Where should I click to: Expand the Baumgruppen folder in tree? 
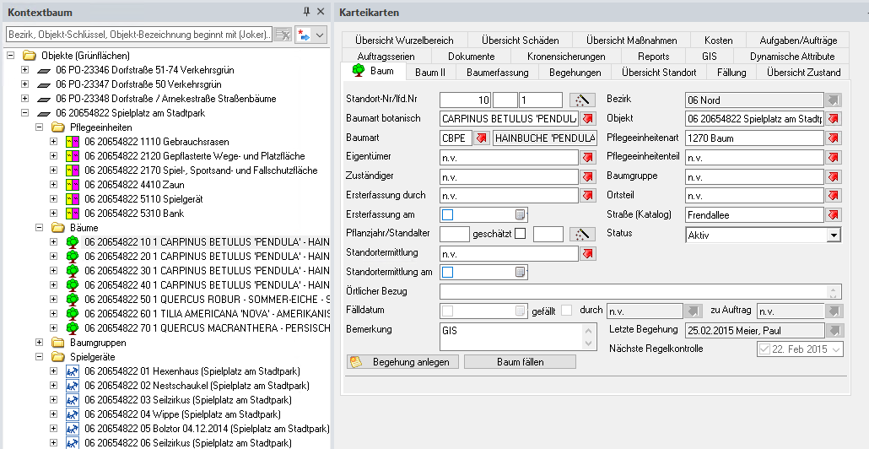point(40,343)
